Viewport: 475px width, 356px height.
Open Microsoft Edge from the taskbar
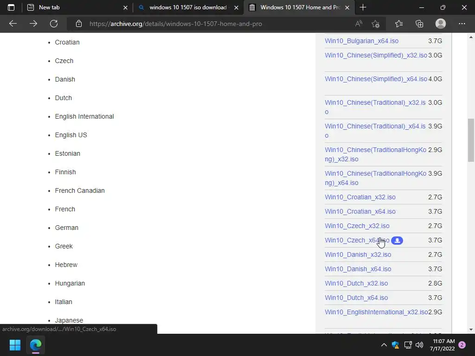click(35, 345)
